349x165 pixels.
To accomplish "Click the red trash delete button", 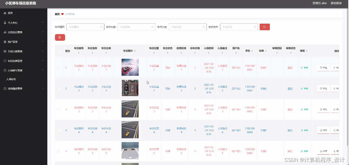I will click(60, 37).
